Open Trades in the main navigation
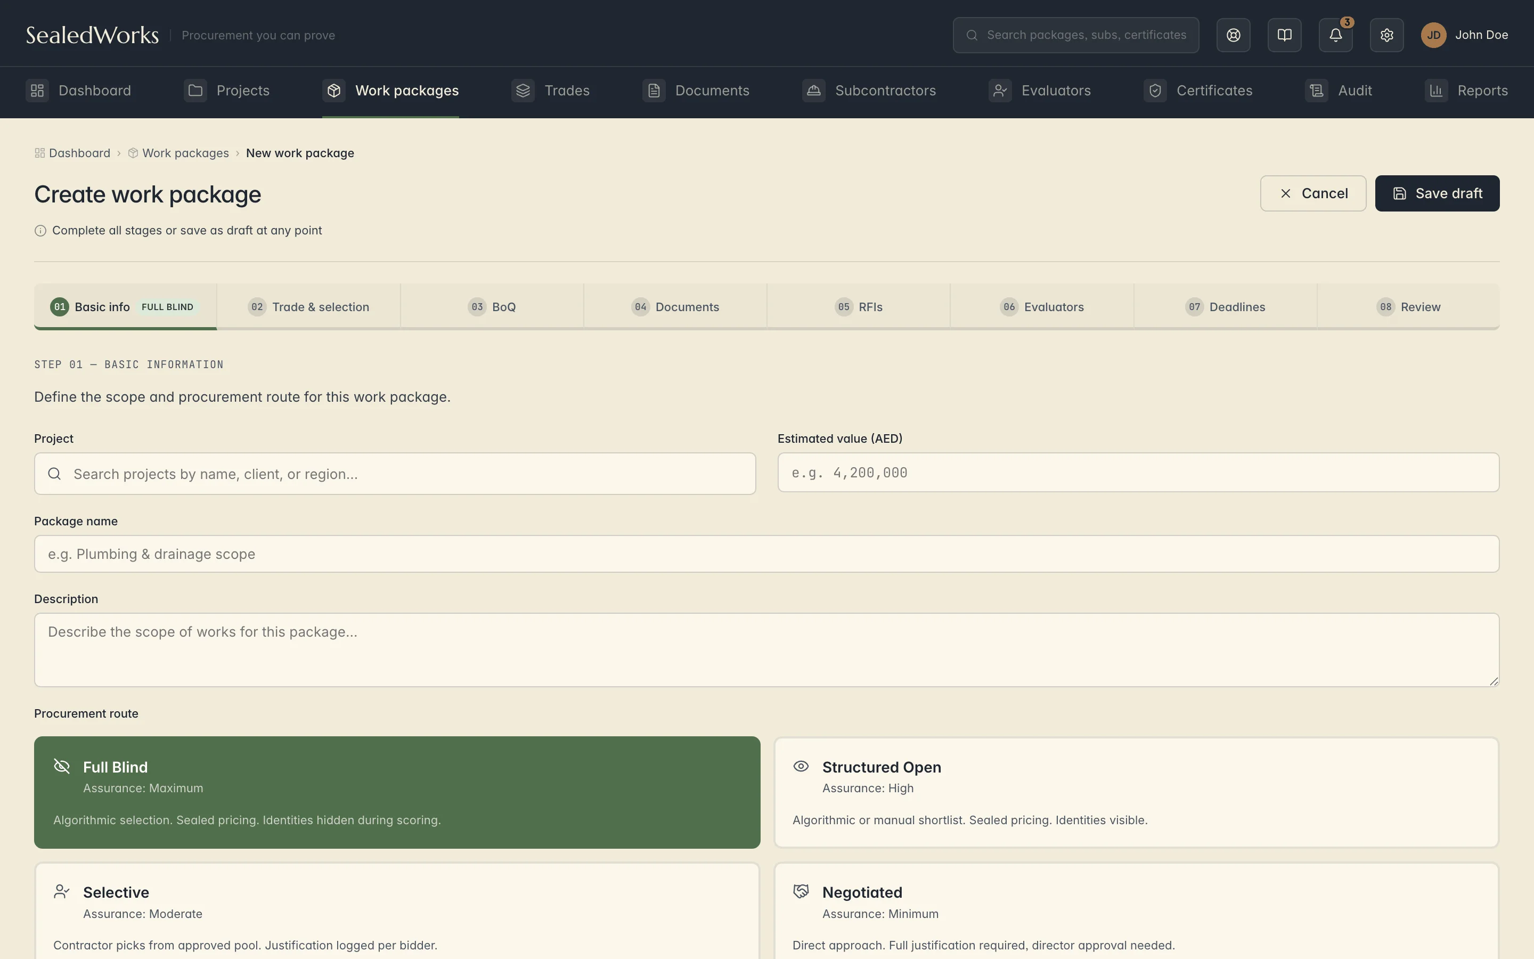 click(551, 91)
